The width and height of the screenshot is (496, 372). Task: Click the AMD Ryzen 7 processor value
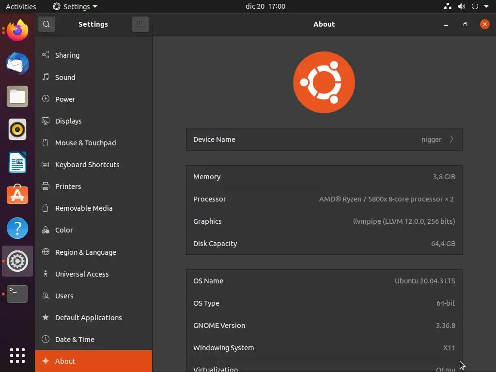click(x=386, y=199)
